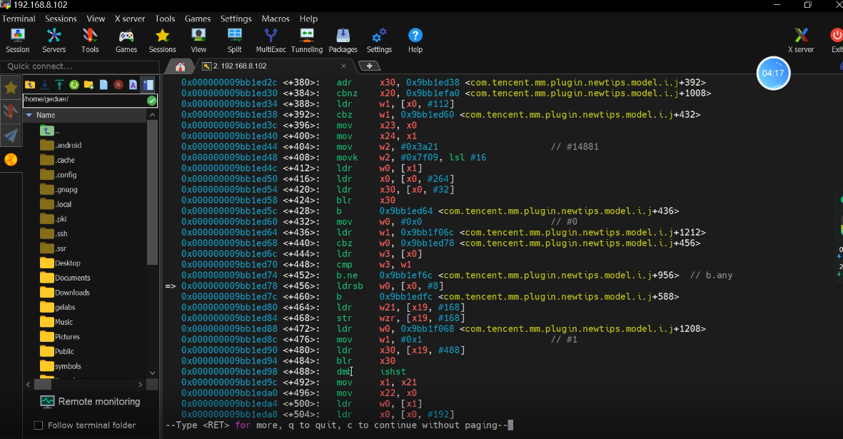The height and width of the screenshot is (439, 843).
Task: Start the X server toolbar icon
Action: [801, 41]
